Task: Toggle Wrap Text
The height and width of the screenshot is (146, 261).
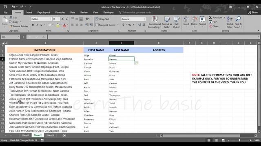Action: point(102,19)
